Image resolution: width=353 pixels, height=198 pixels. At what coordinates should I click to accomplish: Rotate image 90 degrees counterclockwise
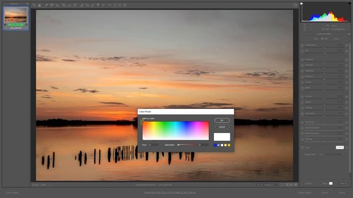coord(115,5)
